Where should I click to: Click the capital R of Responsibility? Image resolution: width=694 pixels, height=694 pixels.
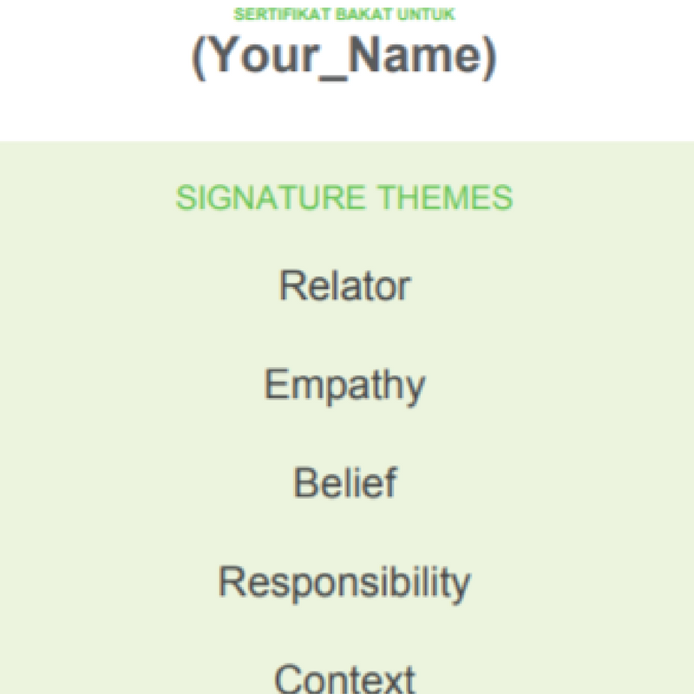[x=230, y=581]
